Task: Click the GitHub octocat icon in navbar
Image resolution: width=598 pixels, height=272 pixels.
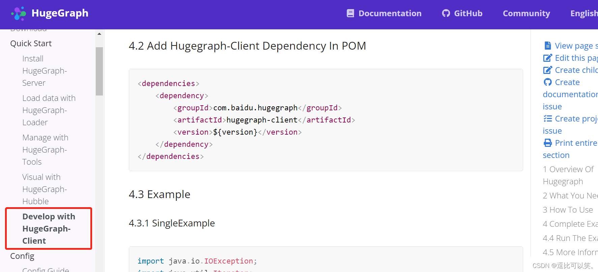Action: (446, 13)
